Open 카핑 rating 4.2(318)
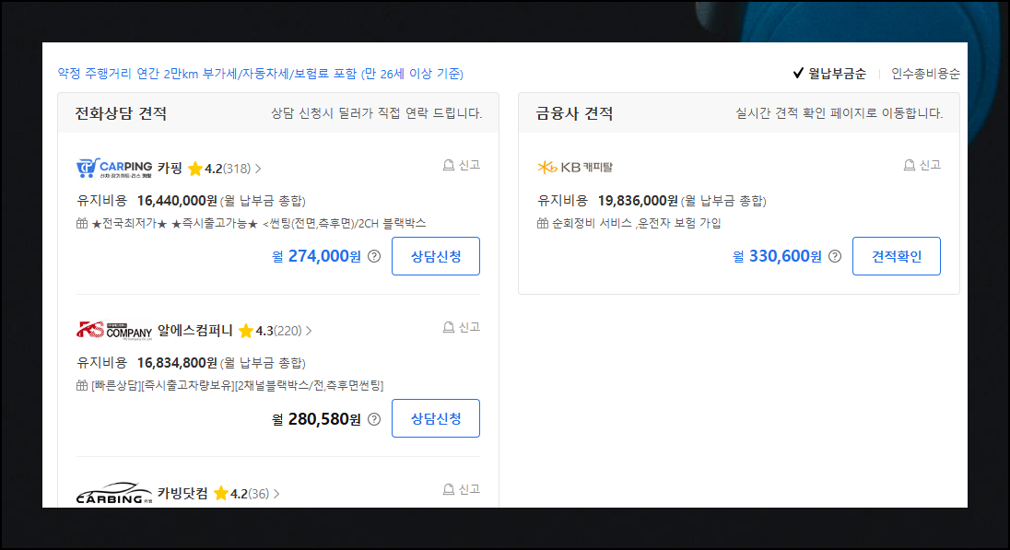Screen dimensions: 1010x550 click(x=228, y=169)
